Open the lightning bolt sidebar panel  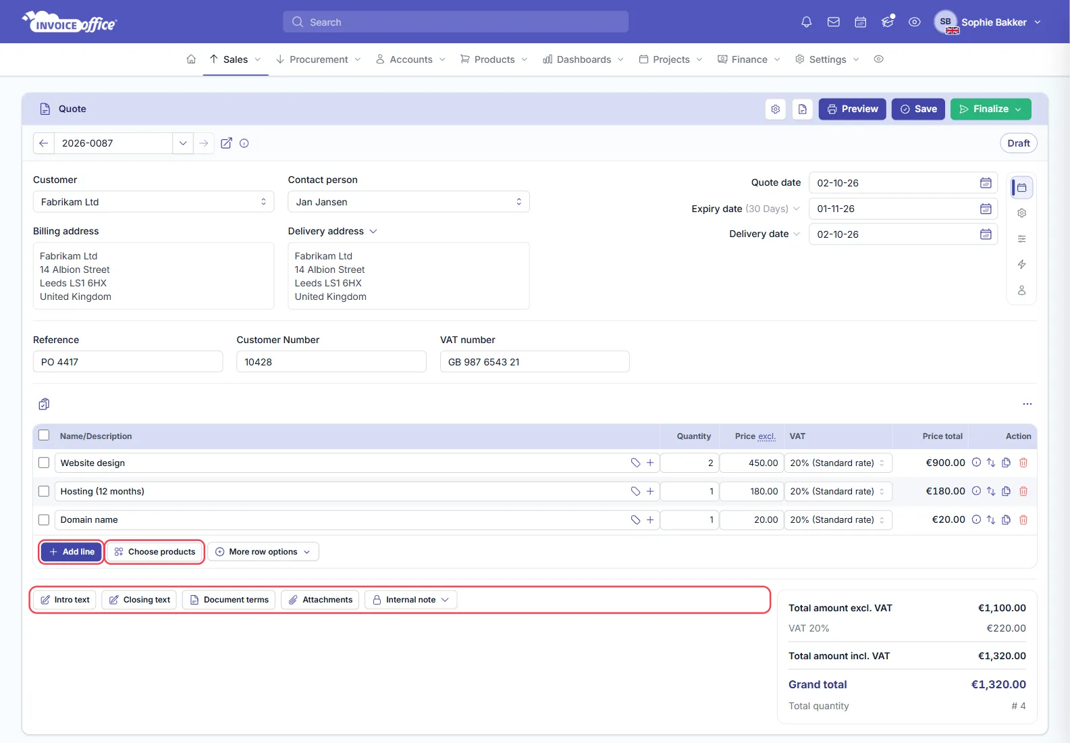[x=1021, y=264]
